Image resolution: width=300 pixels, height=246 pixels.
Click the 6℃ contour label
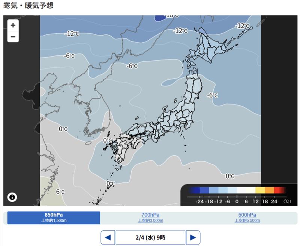click(60, 192)
